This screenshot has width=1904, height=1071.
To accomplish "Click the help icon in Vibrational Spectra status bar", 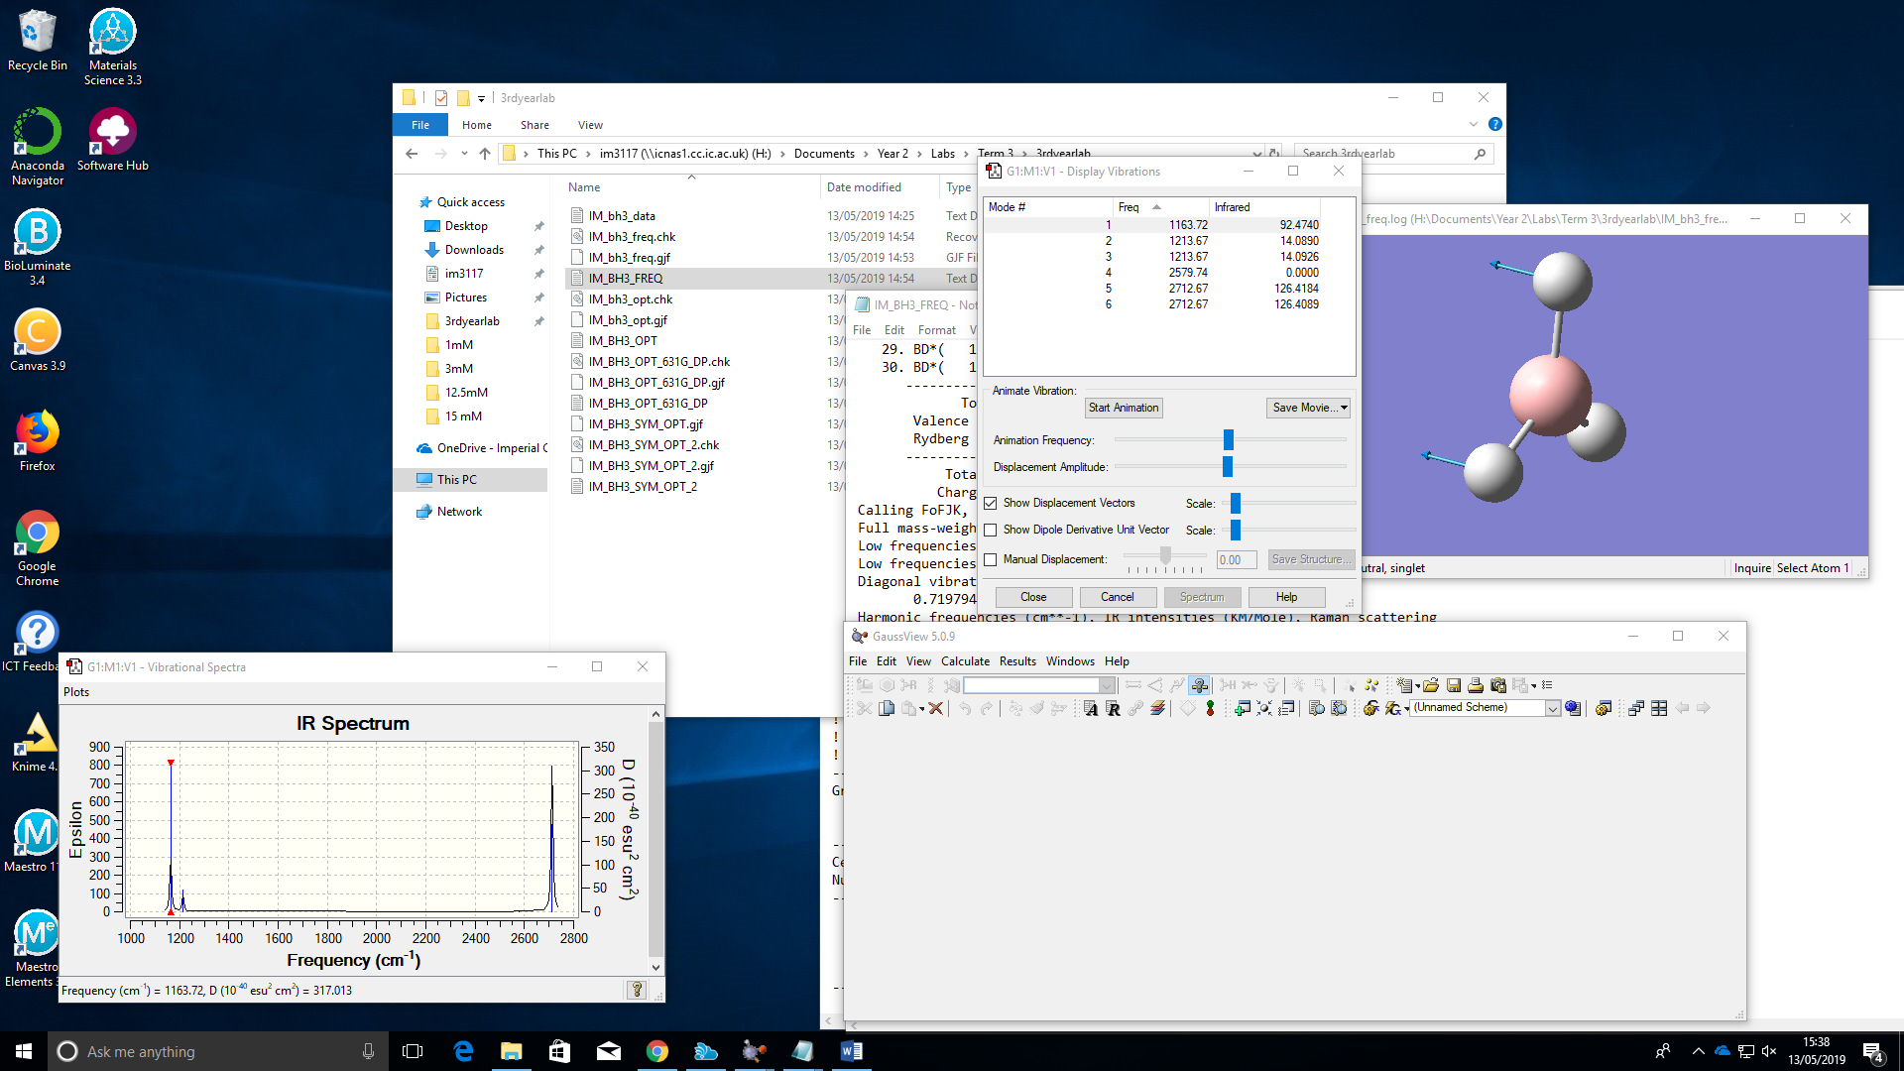I will tap(637, 990).
